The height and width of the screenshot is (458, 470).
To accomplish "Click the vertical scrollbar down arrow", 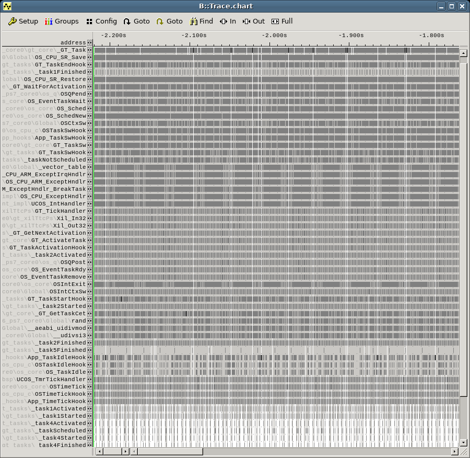I will (463, 442).
